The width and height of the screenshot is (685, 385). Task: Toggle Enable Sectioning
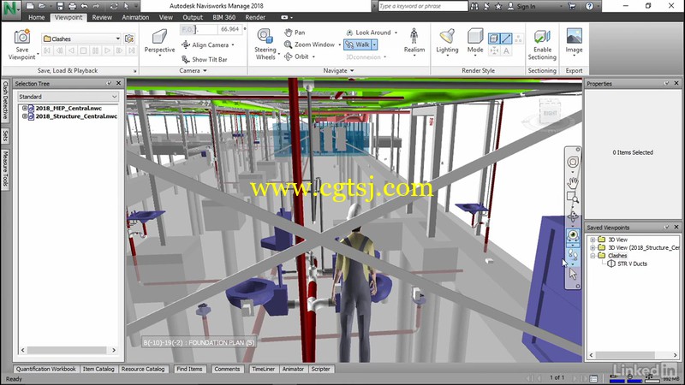click(542, 44)
